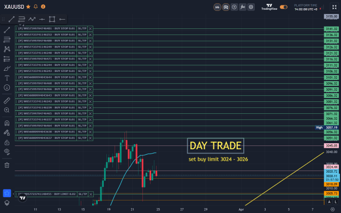
Task: Click the High 3057.19 marker label
Action: [x=327, y=127]
